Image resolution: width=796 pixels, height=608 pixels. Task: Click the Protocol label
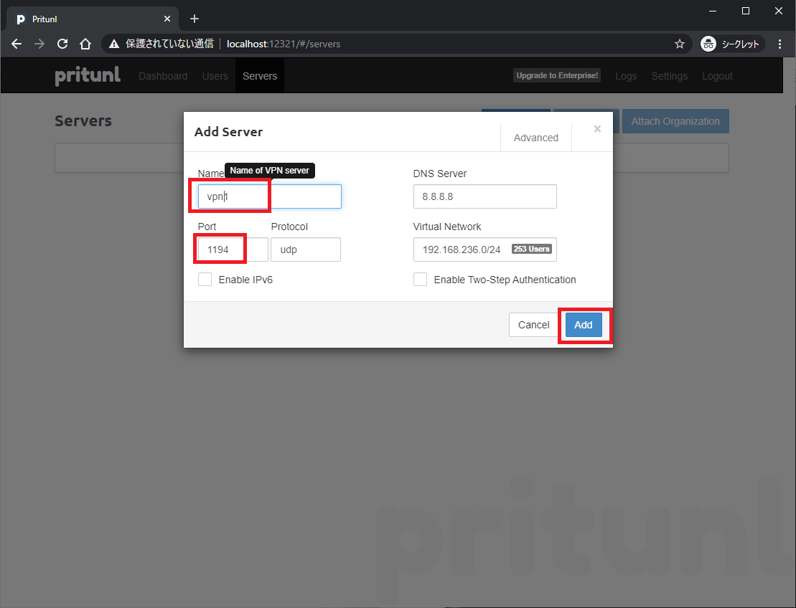pos(289,227)
